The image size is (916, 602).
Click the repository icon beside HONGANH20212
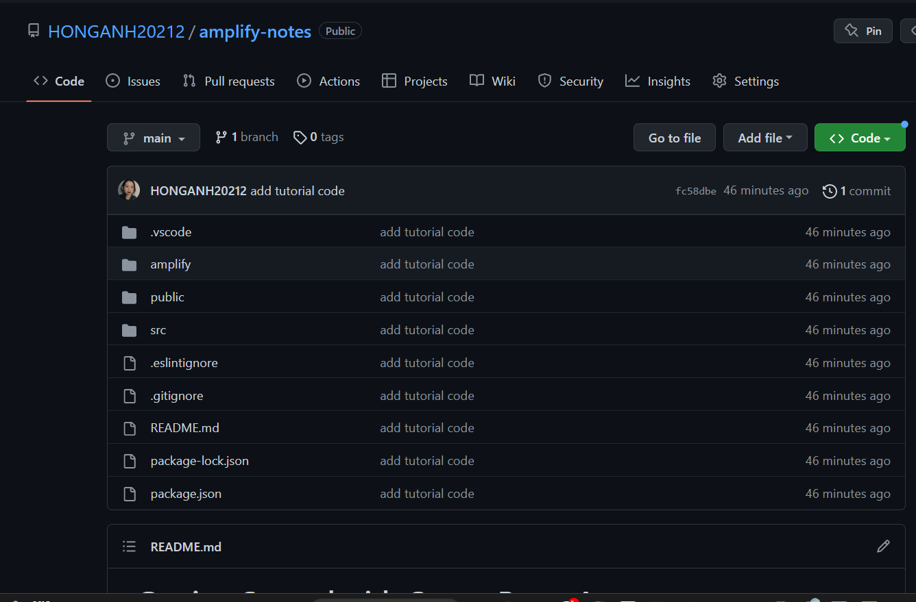(34, 31)
